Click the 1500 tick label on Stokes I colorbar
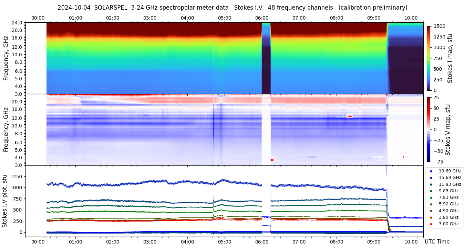Image resolution: width=465 pixels, height=249 pixels. (439, 26)
